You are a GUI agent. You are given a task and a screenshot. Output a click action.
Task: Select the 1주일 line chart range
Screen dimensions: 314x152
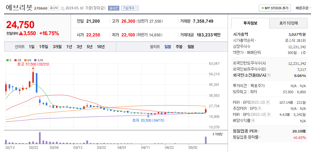click(43, 47)
